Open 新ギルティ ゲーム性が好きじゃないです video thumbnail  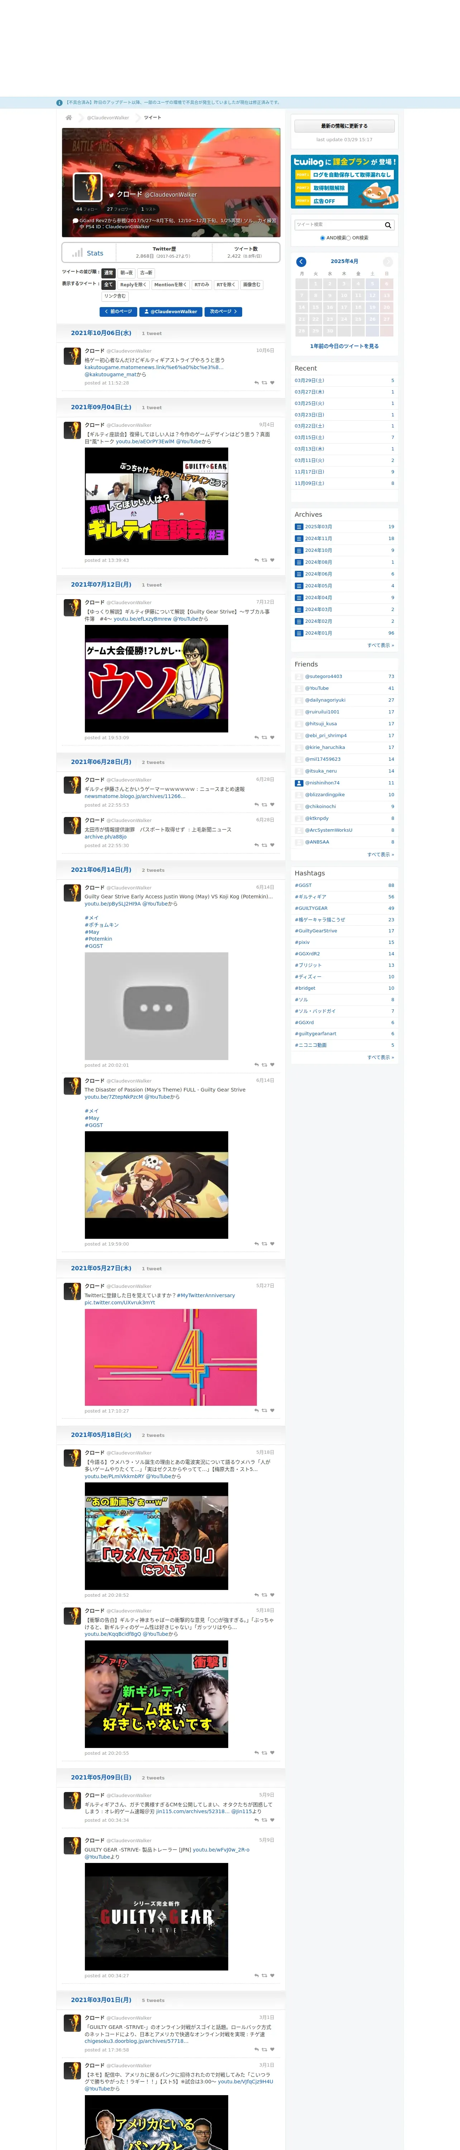tap(156, 1694)
